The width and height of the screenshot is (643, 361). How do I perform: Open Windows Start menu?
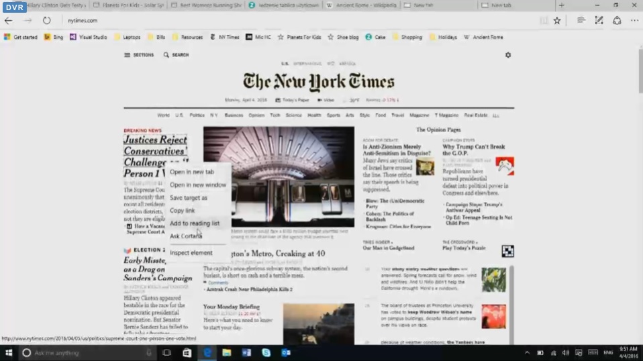point(9,353)
